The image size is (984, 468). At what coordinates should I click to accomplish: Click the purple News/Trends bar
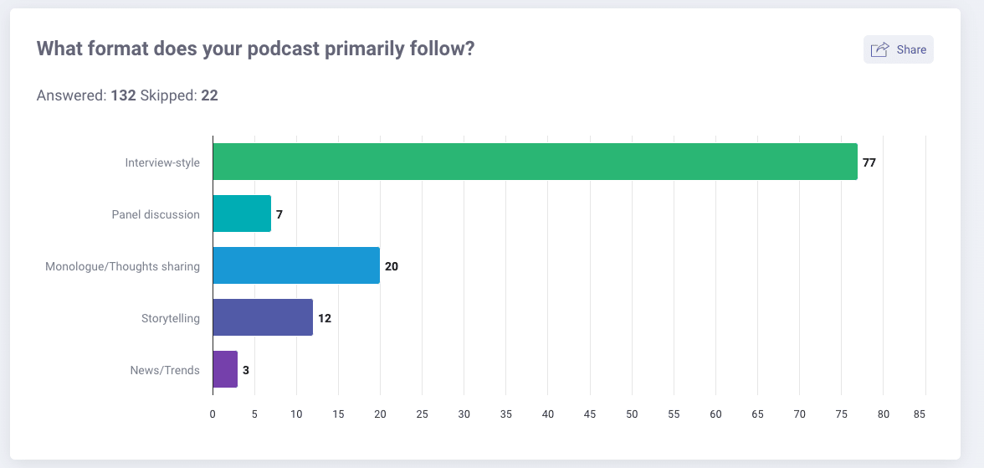click(225, 369)
